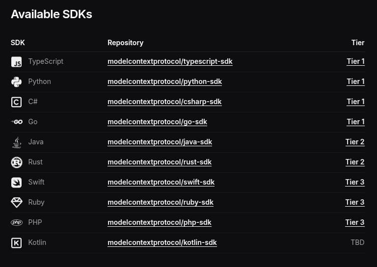377x267 pixels.
Task: Click the Rust gear logo icon
Action: tap(16, 162)
